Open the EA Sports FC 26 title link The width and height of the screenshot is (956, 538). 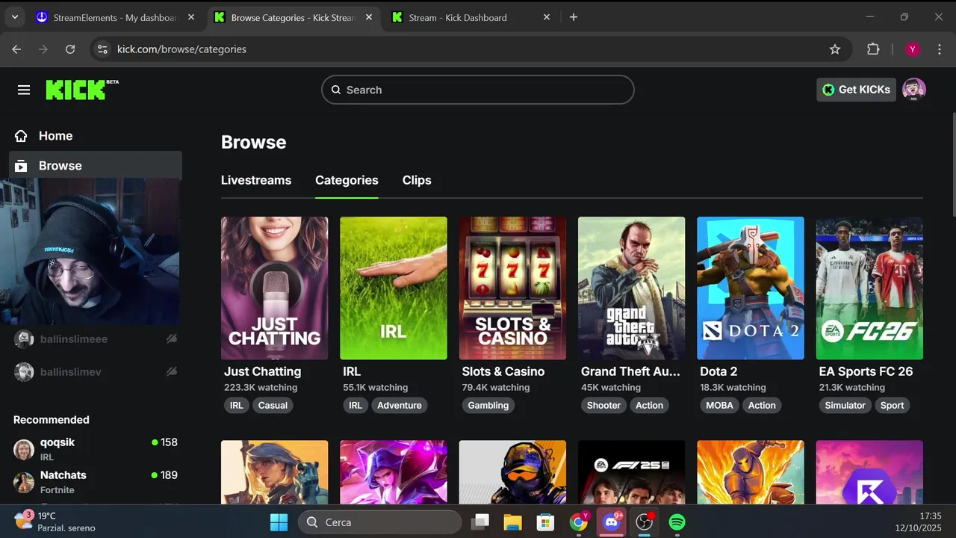(x=866, y=371)
